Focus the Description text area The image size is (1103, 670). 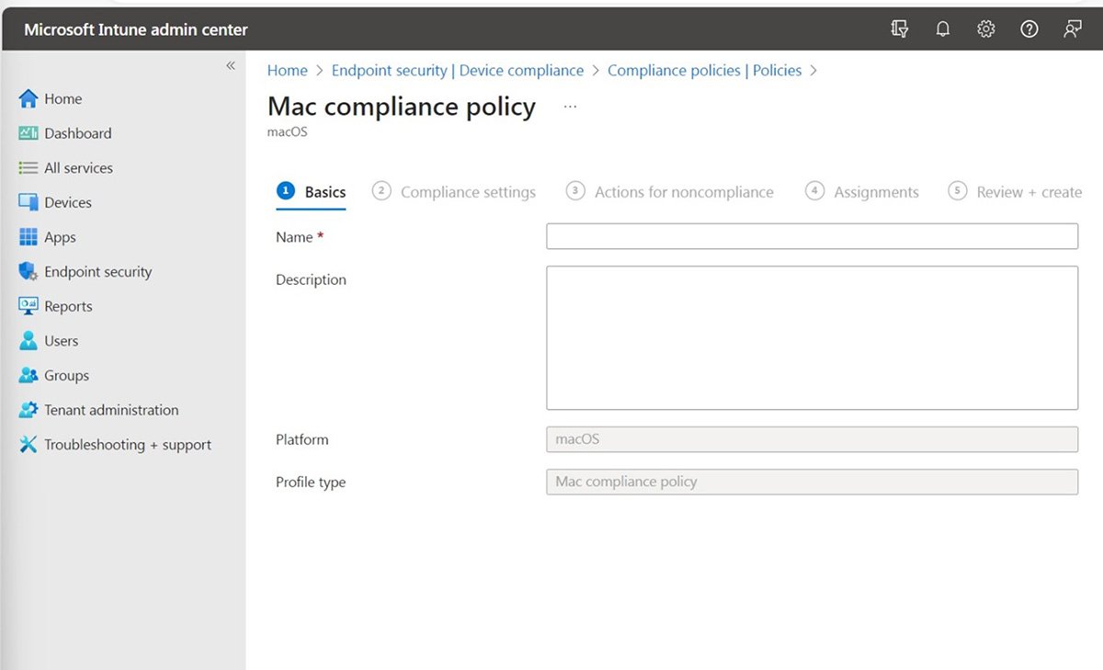pos(812,337)
